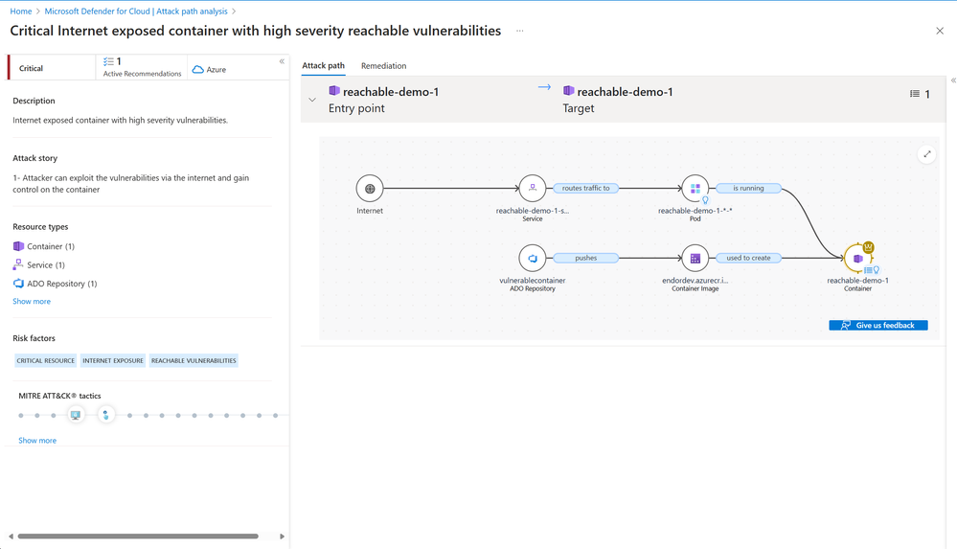The height and width of the screenshot is (549, 957).
Task: Click 'Service (1)' resource type text
Action: click(x=46, y=265)
